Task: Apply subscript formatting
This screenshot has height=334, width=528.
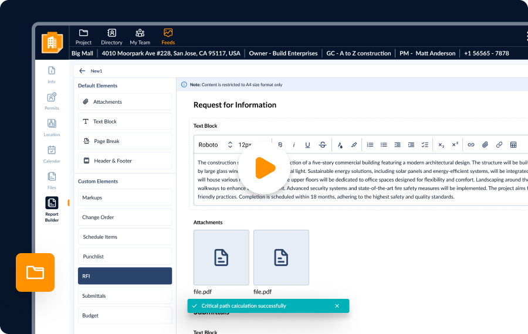Action: 441,145
